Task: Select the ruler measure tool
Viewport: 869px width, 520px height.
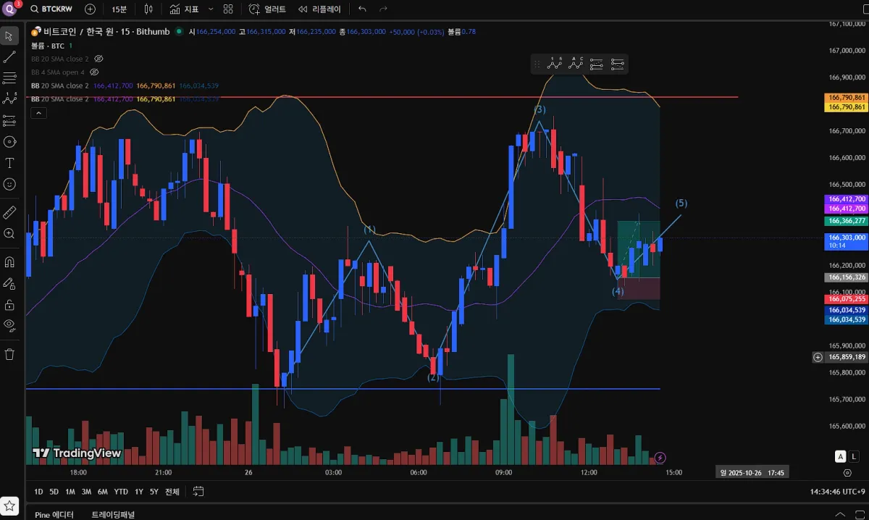Action: 10,212
